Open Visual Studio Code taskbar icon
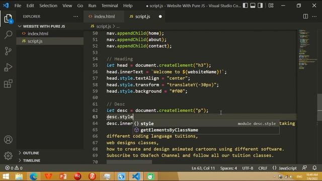Viewport: 322px width, 181px height. click(x=136, y=176)
